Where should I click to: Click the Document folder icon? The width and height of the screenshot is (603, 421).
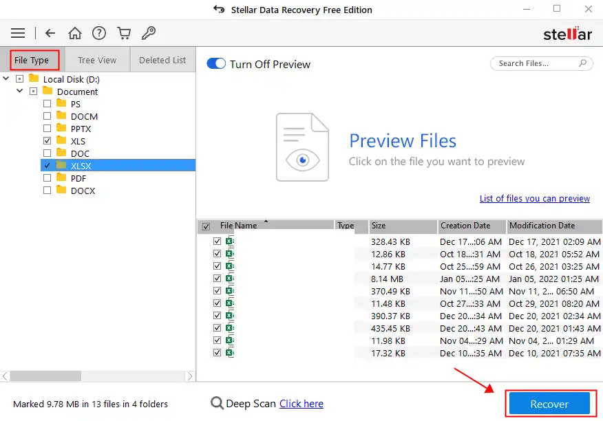47,91
